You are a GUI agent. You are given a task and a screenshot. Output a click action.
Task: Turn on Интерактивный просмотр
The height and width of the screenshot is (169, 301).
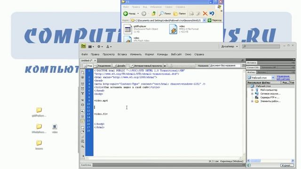tap(146, 66)
